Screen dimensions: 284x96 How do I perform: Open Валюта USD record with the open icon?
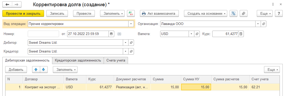(197, 34)
